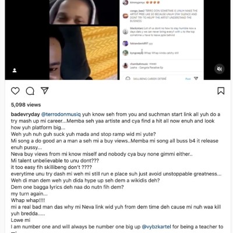This screenshot has width=233, height=233.
Task: Open the blackzstarz commenter avatar
Action: click(125, 31)
